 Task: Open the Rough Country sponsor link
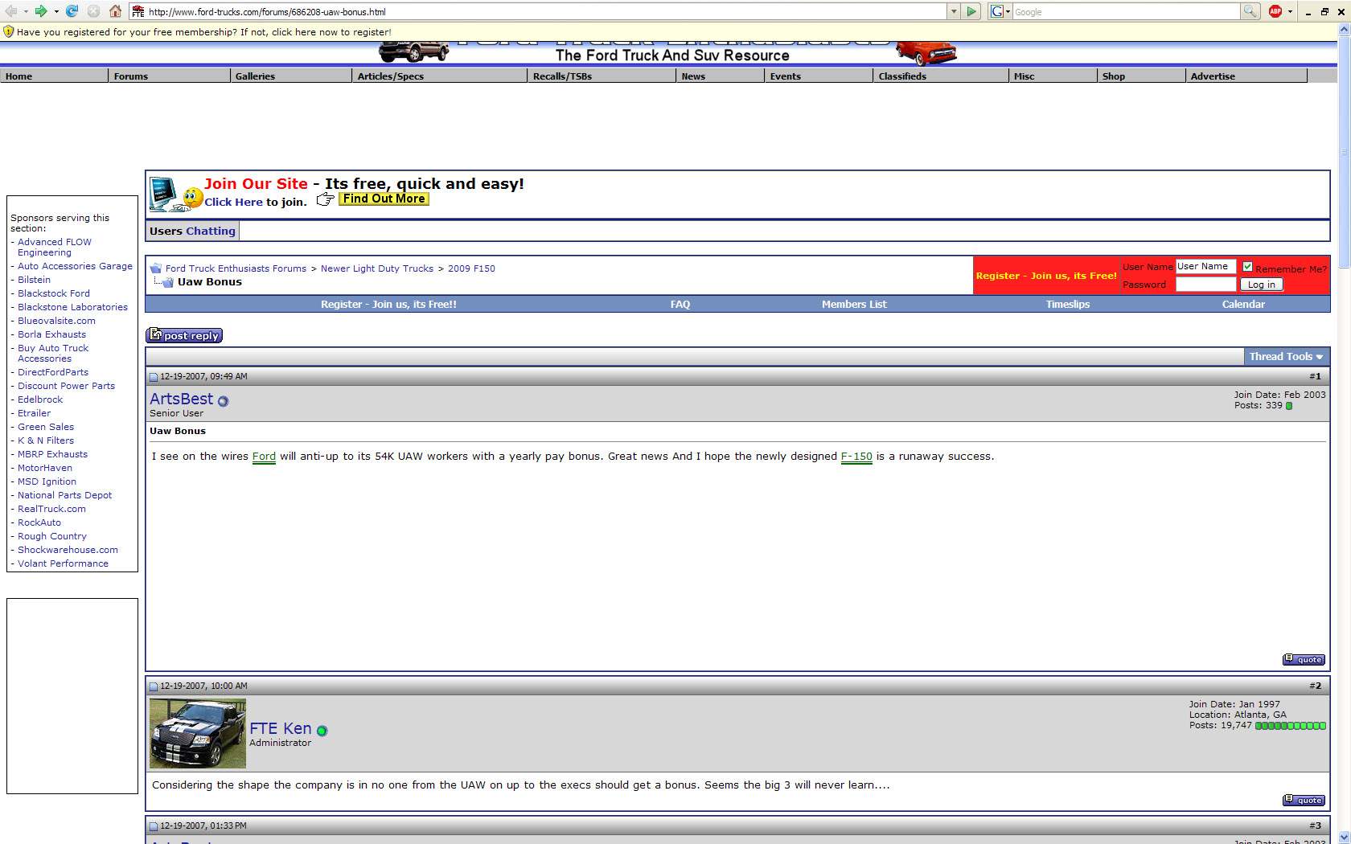[52, 536]
